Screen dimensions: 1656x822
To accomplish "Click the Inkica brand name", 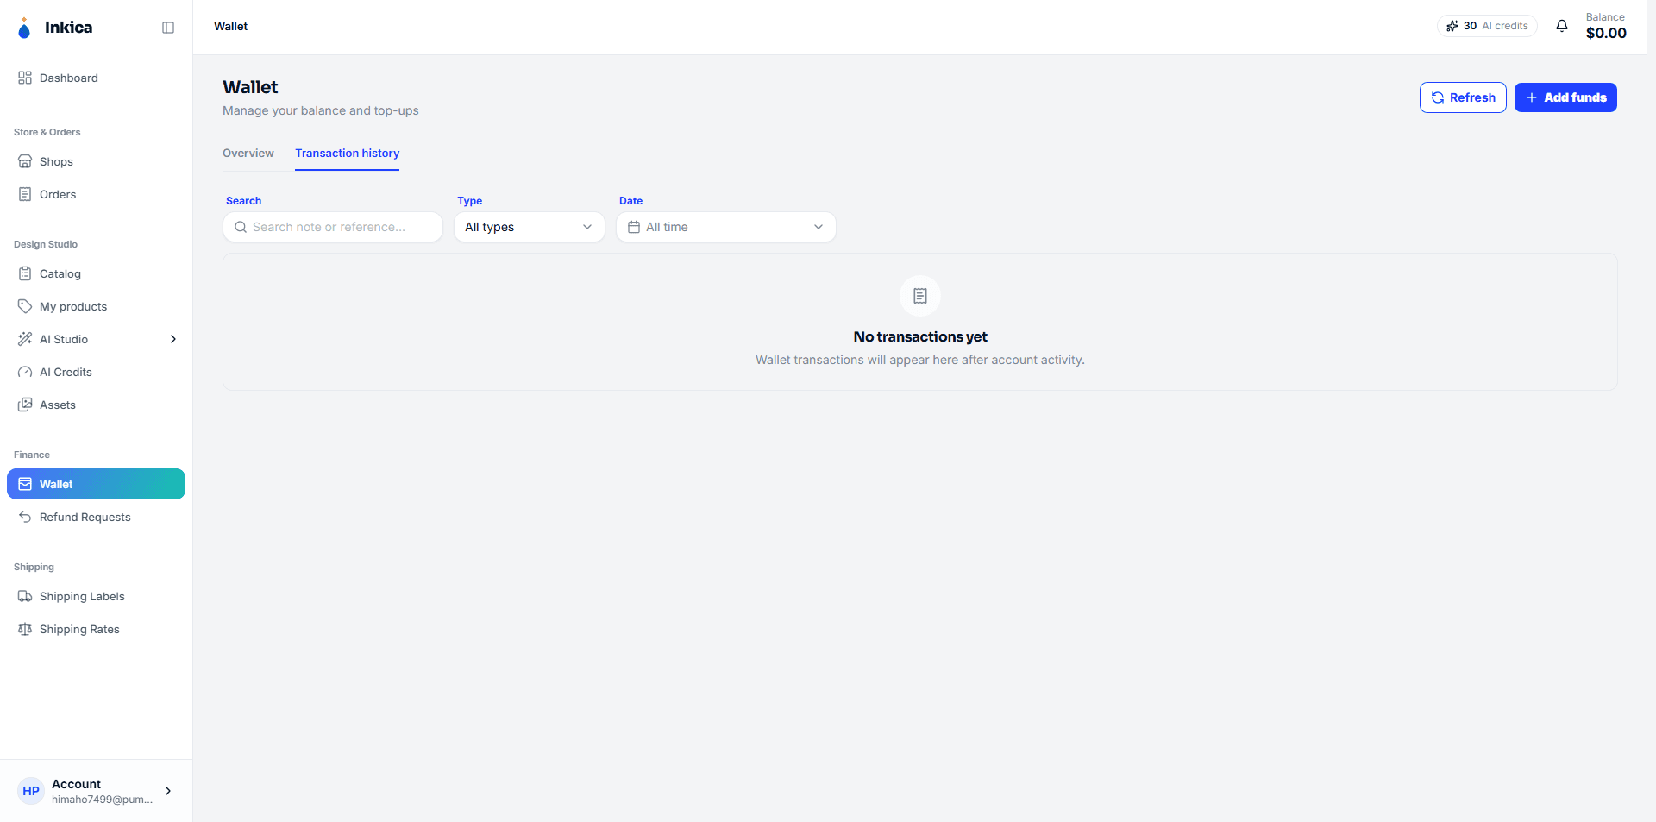I will 68,28.
